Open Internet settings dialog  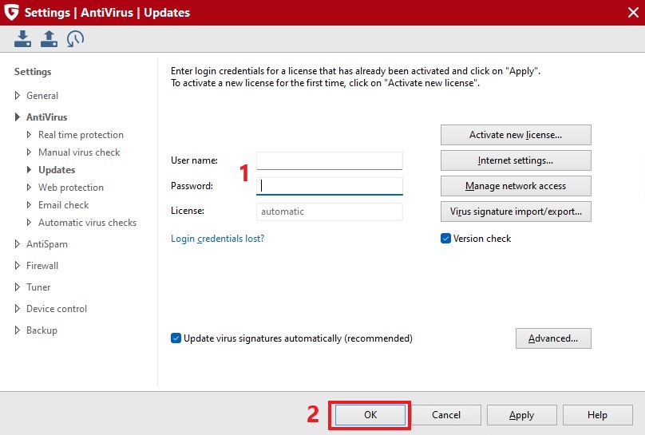pos(516,160)
